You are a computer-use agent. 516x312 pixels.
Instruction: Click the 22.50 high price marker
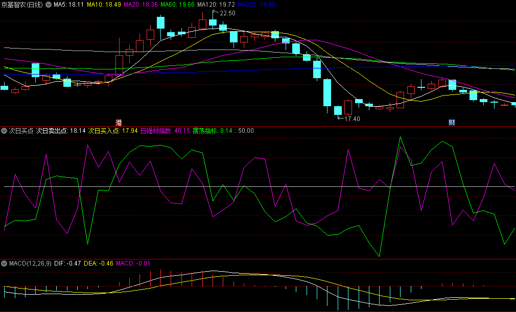pos(227,13)
